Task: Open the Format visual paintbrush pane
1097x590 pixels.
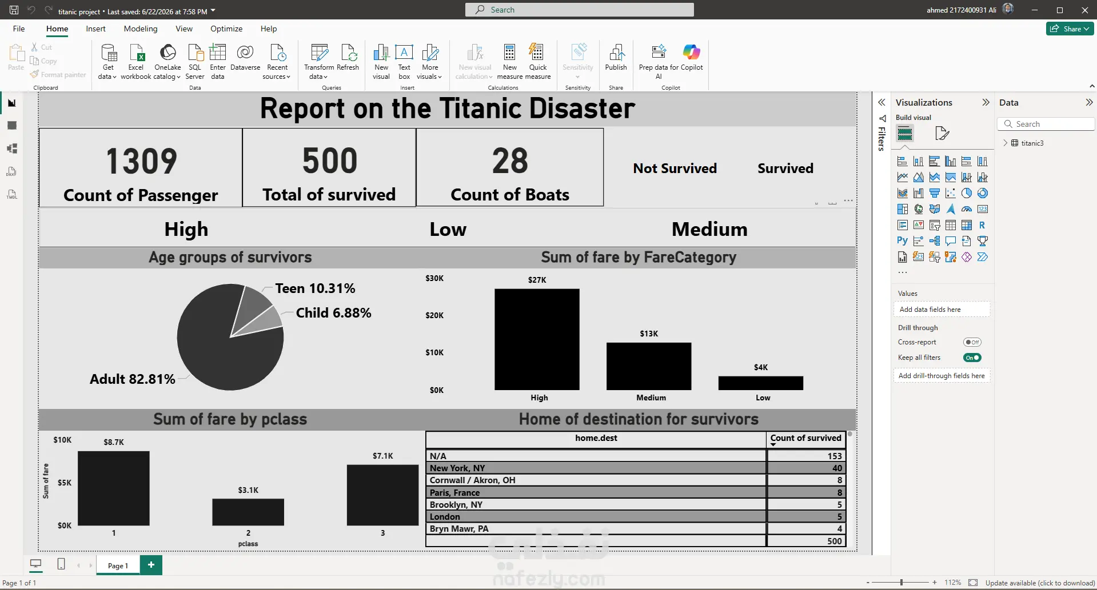Action: click(x=942, y=134)
